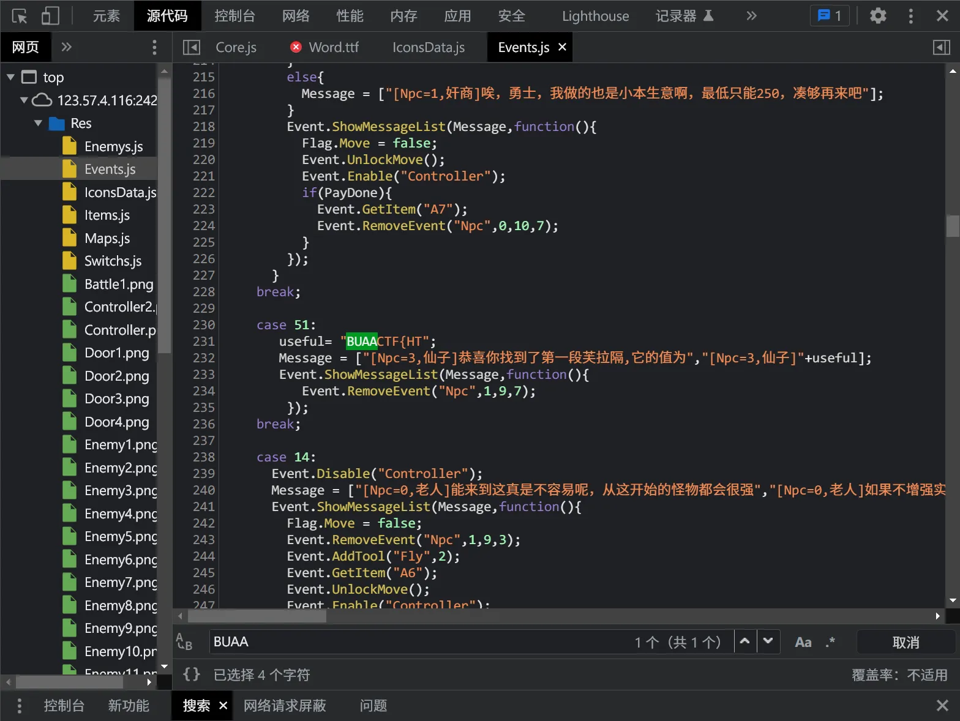
Task: Hide the file navigator sidebar
Action: click(192, 47)
